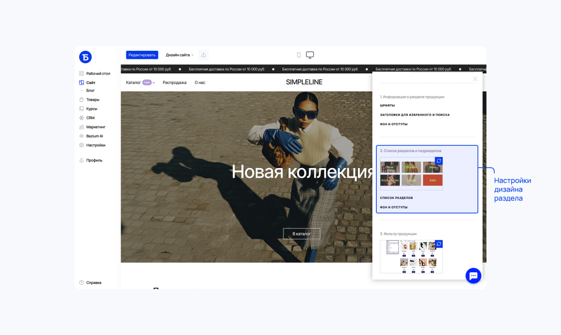Image resolution: width=561 pixels, height=335 pixels.
Task: Open СПИСОК РАЗДЕЛОВ settings
Action: tap(396, 198)
